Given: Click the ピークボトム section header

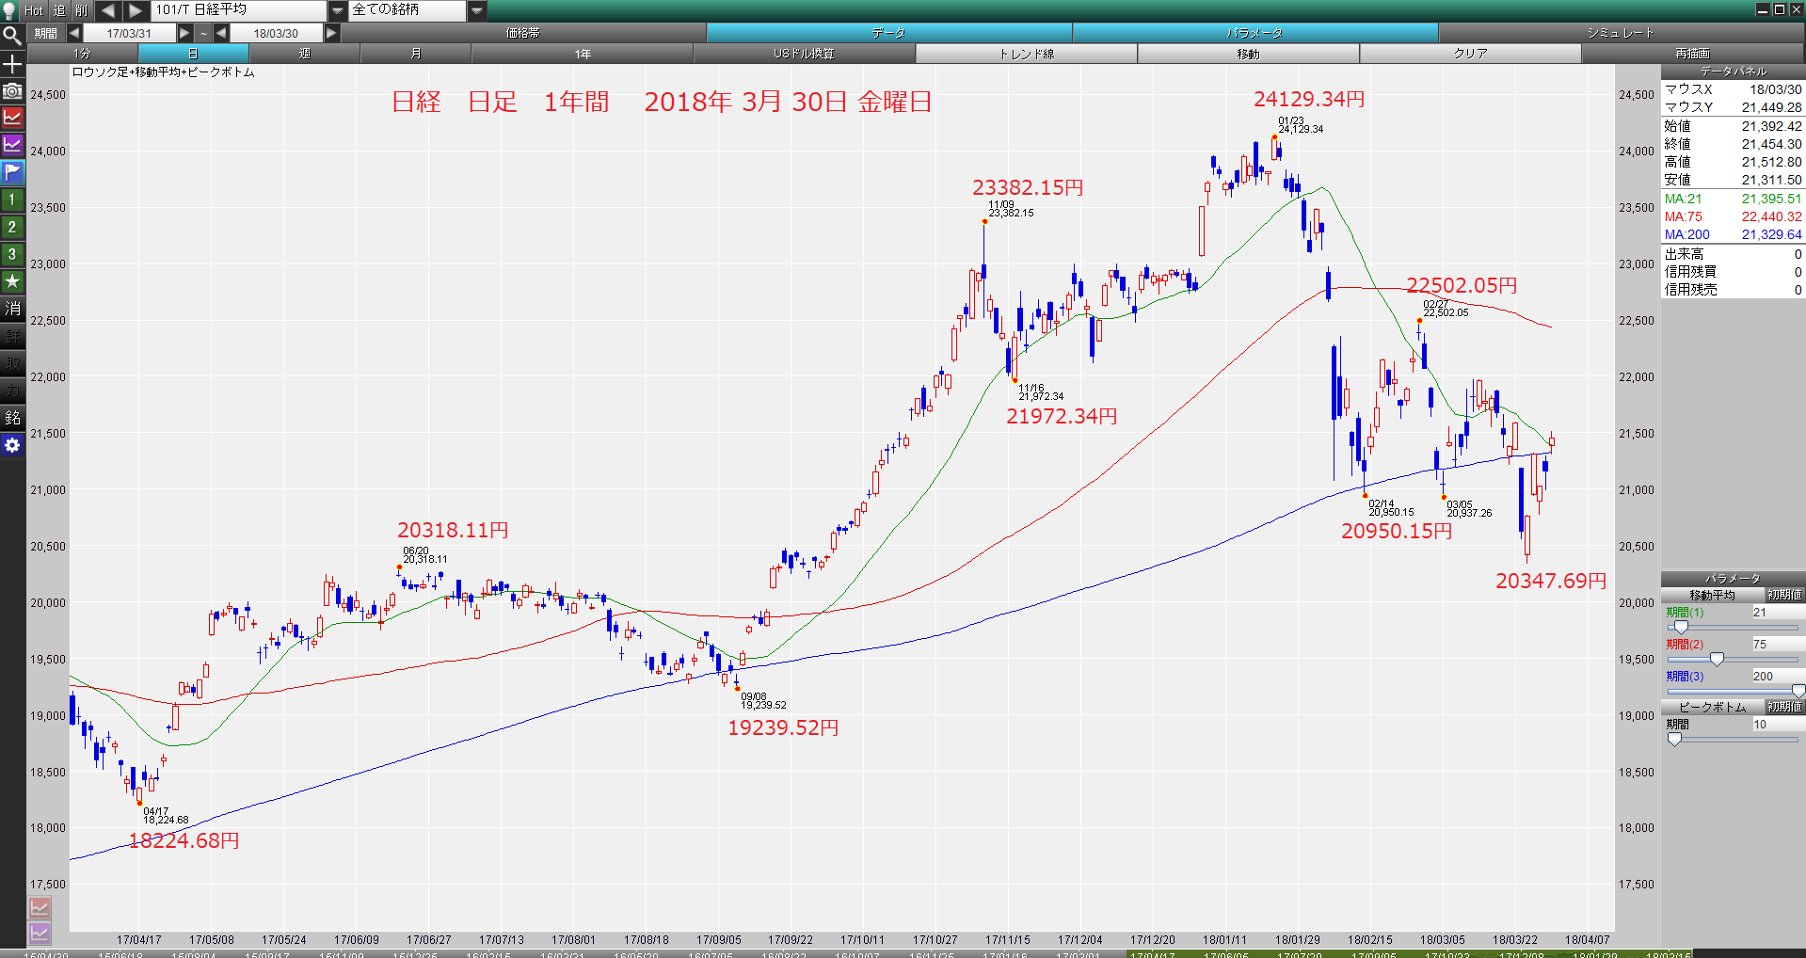Looking at the screenshot, I should pyautogui.click(x=1712, y=707).
